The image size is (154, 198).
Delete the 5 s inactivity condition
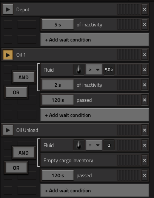[145, 25]
